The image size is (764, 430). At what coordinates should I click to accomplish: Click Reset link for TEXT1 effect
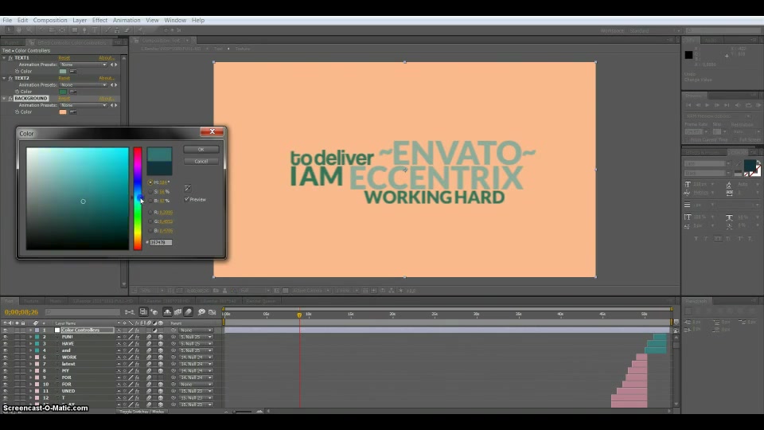tap(64, 58)
